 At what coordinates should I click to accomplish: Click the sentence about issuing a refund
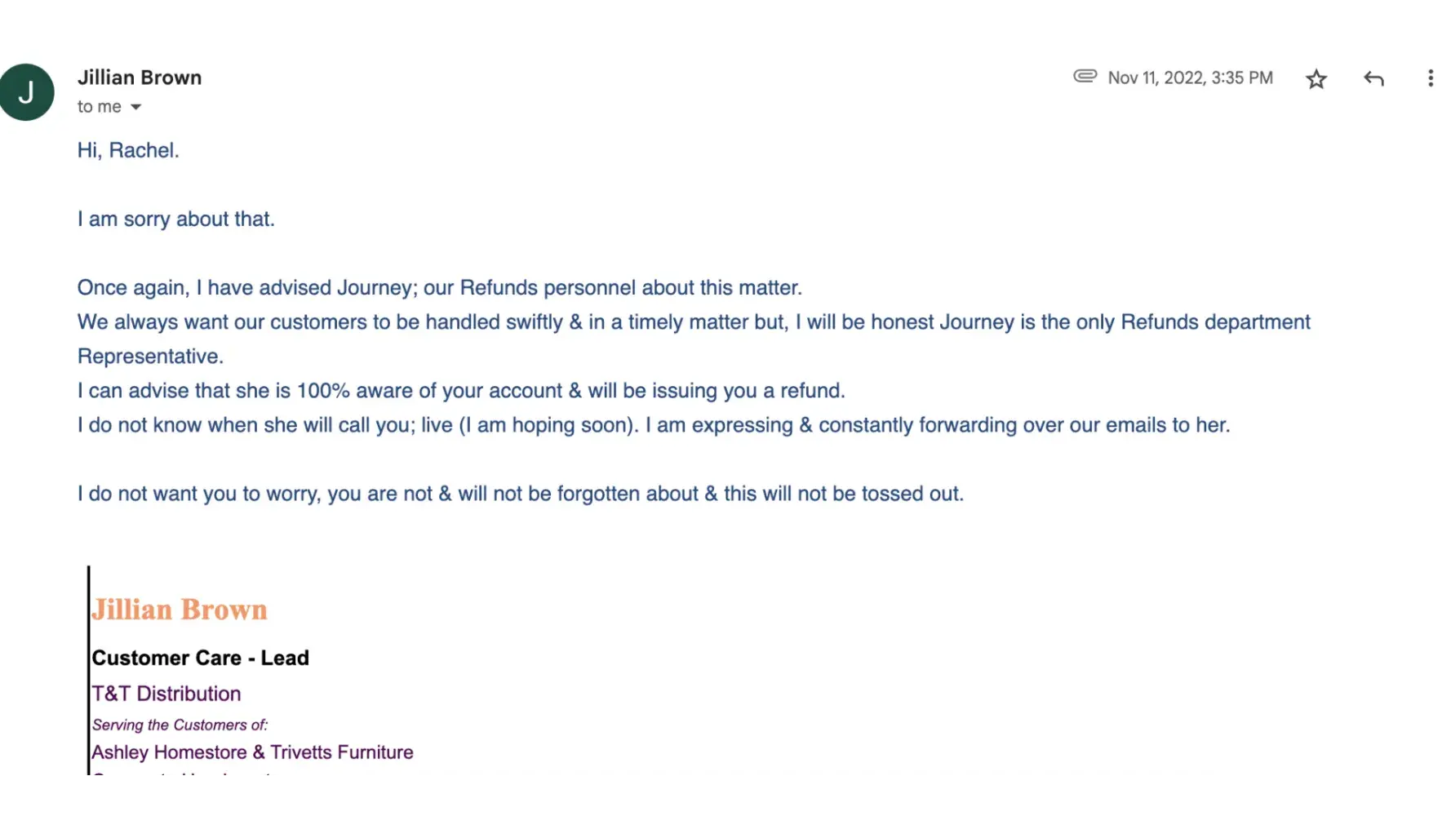461,390
